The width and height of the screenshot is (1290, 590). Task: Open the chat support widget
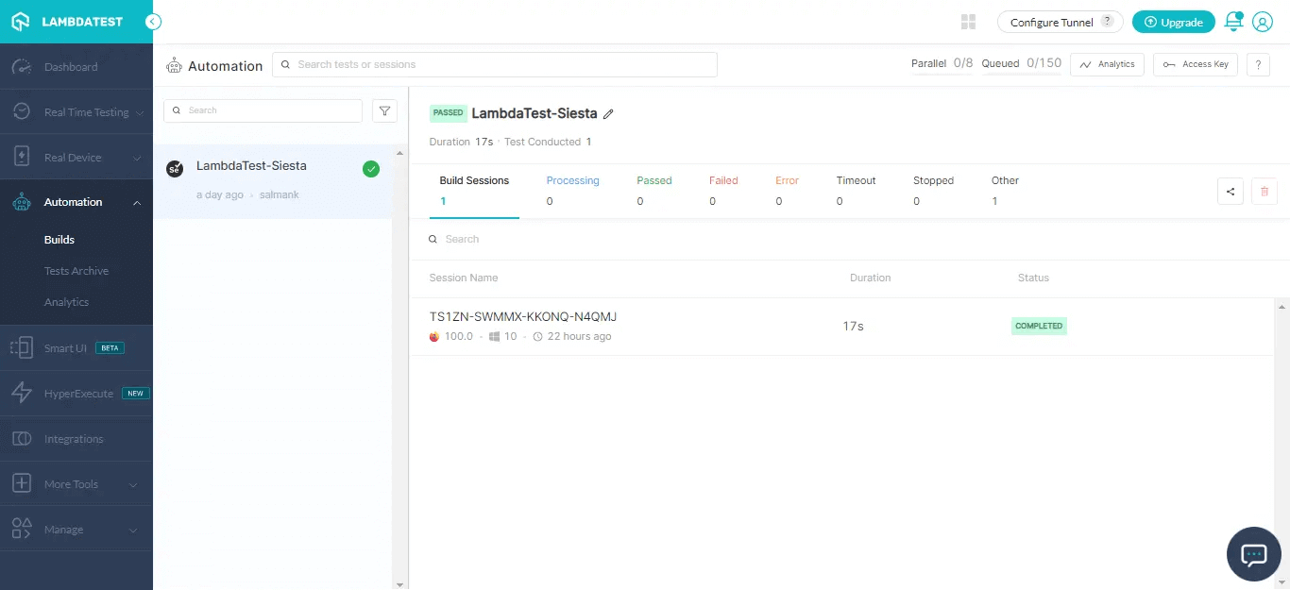(x=1253, y=554)
